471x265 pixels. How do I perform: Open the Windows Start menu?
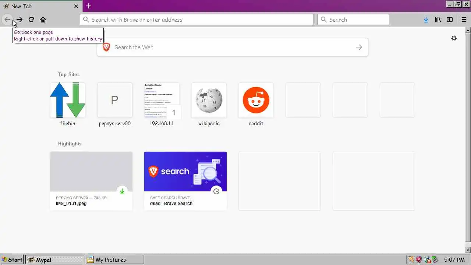[x=12, y=259]
